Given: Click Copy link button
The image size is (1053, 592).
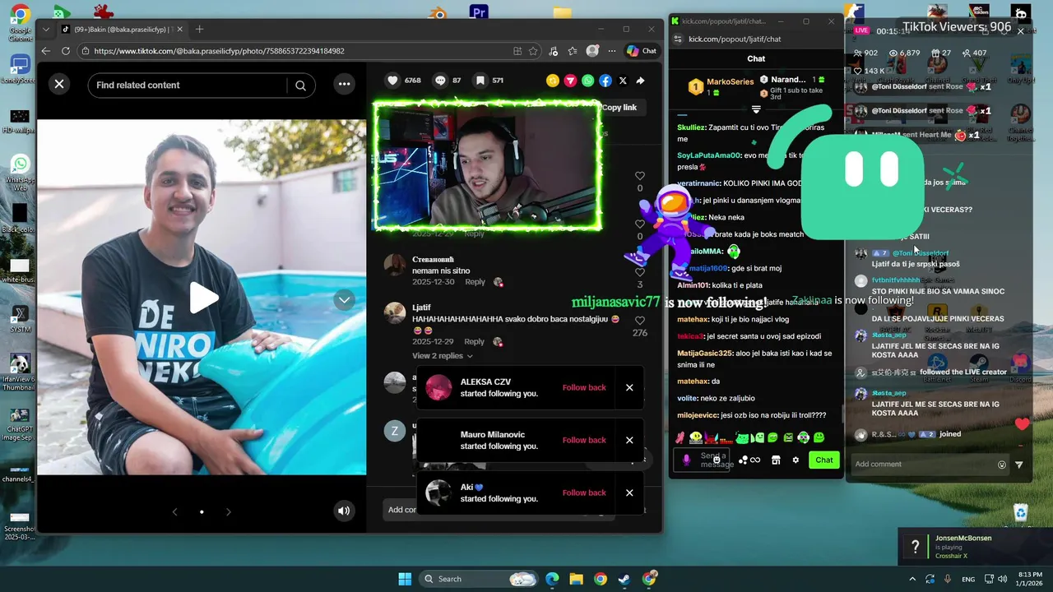Looking at the screenshot, I should (619, 108).
